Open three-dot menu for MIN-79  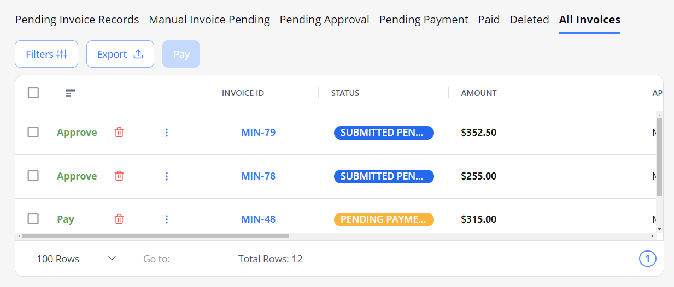click(x=167, y=133)
